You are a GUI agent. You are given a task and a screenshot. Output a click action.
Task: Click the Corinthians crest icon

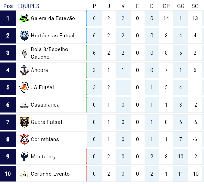[24, 139]
